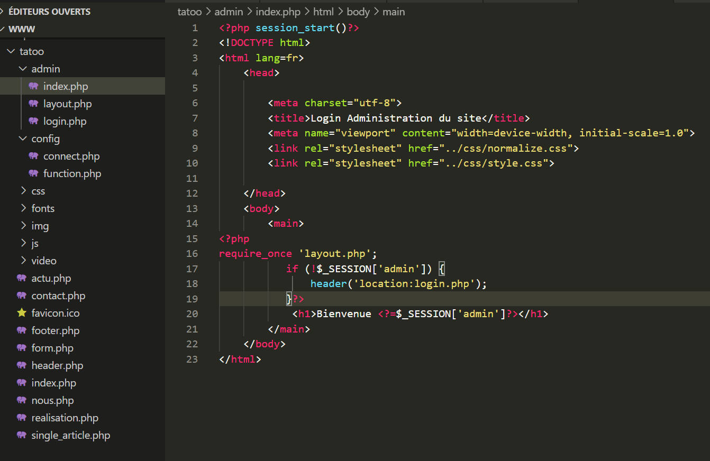This screenshot has width=710, height=461.
Task: Open nous.php file name in explorer
Action: tap(52, 400)
